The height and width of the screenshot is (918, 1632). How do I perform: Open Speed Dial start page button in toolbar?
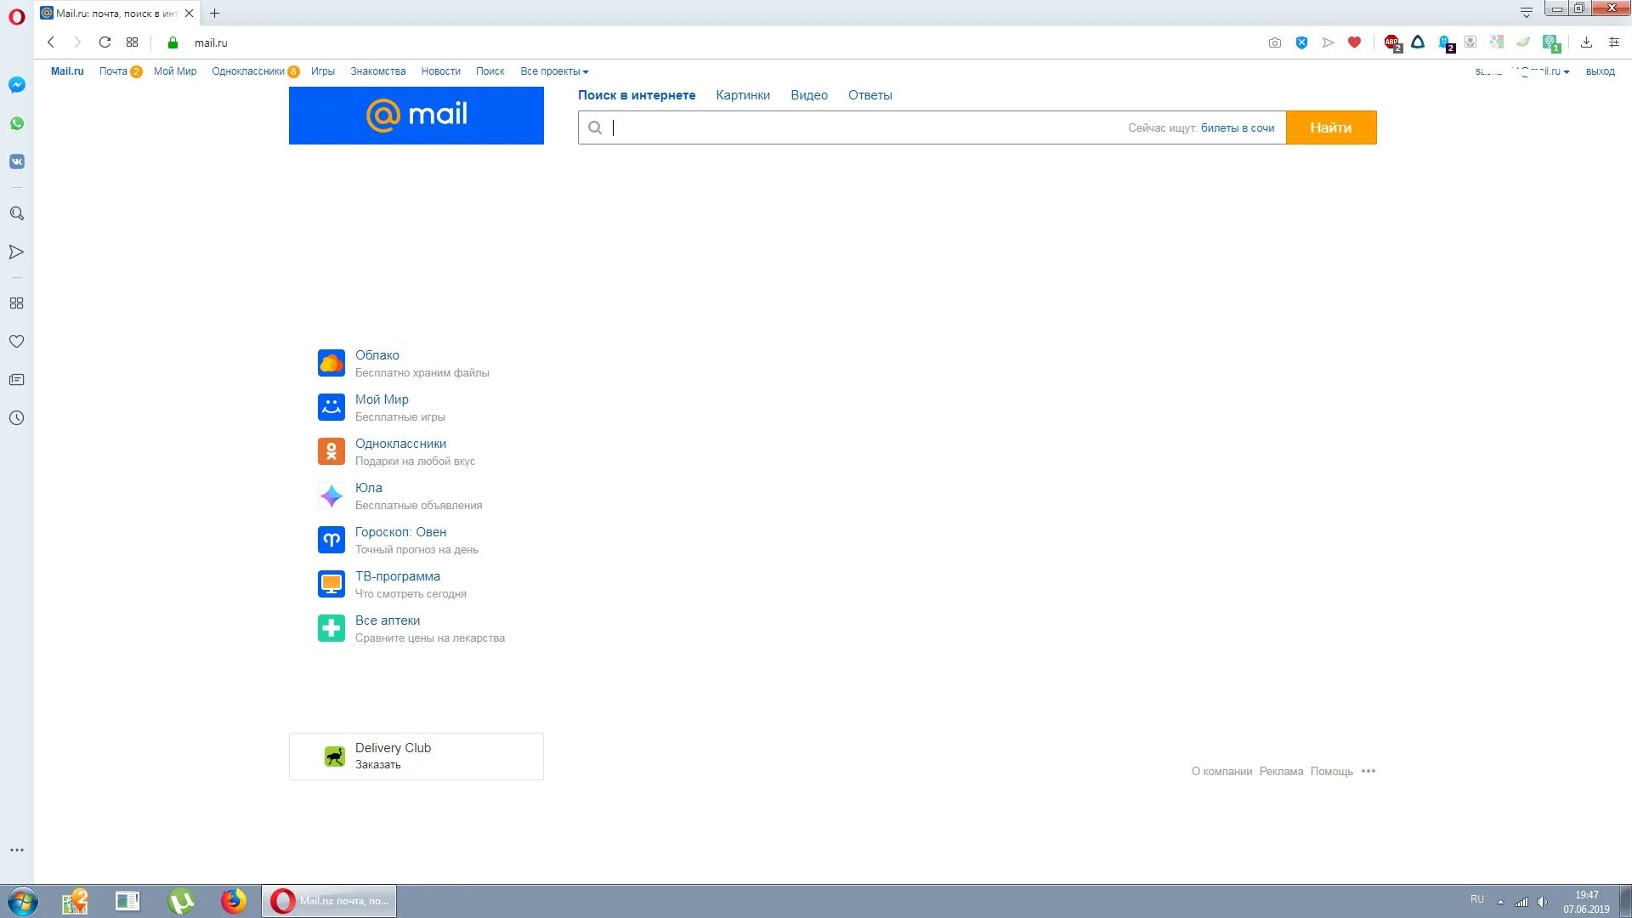(132, 42)
